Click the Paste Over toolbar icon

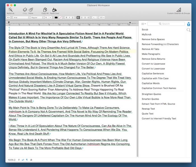[54, 10]
